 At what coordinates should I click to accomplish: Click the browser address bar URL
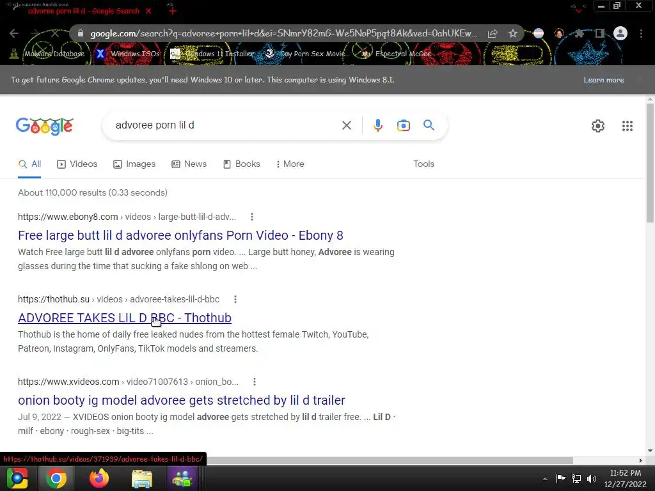pos(283,33)
